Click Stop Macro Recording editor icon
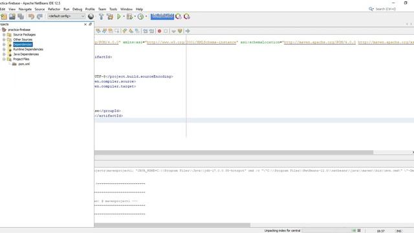This screenshot has height=233, width=414. 166,31
